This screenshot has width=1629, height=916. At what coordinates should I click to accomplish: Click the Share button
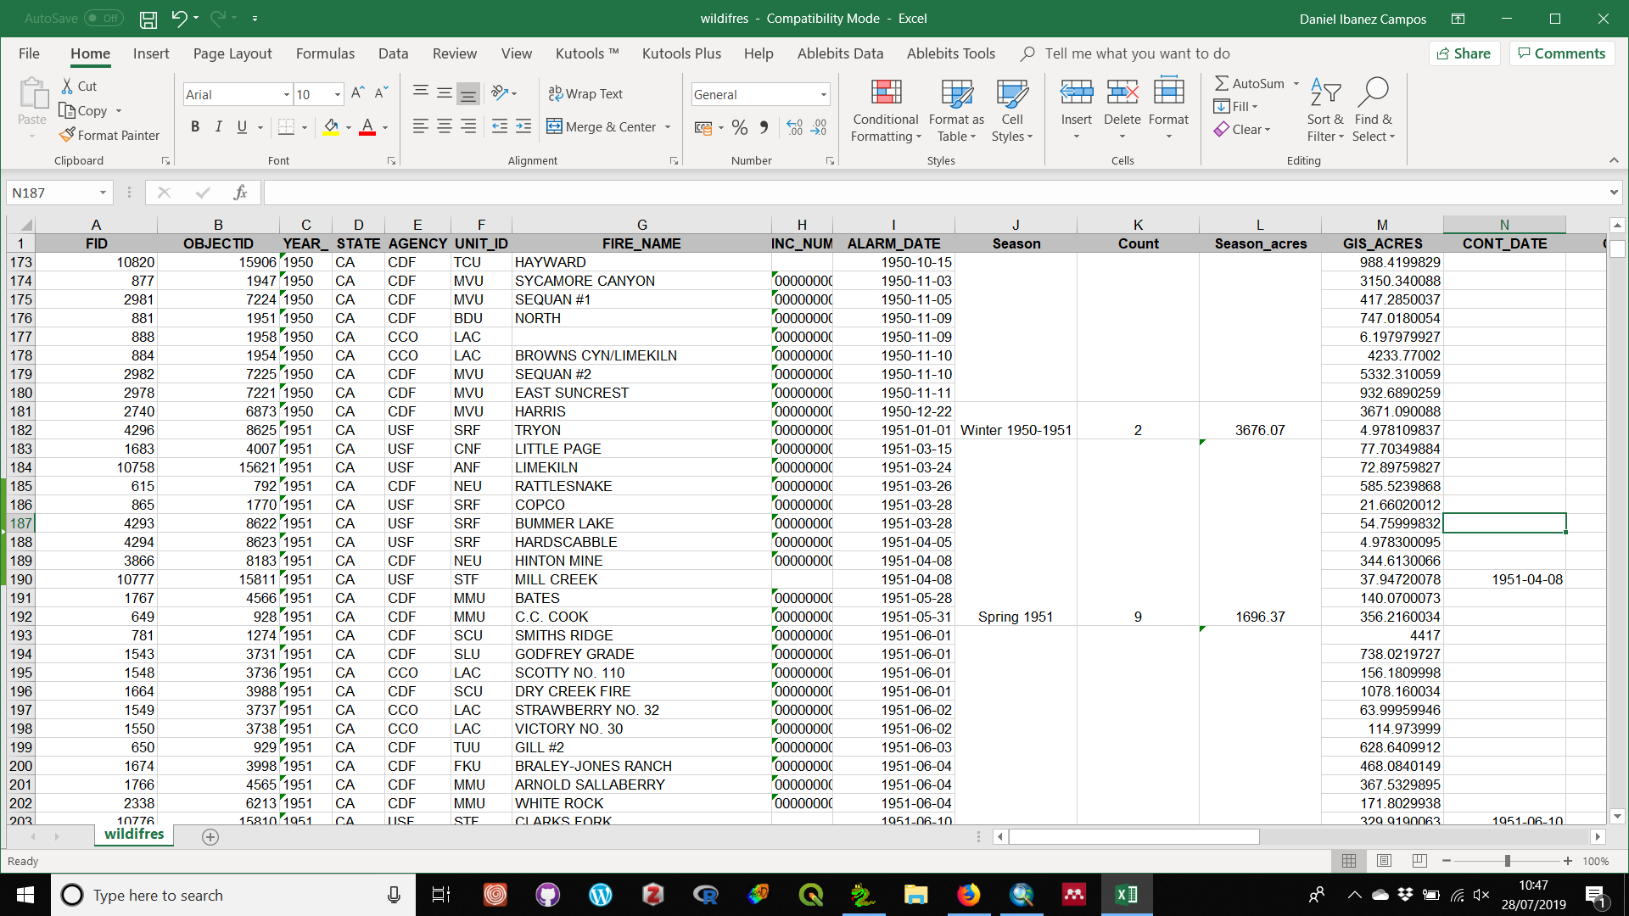coord(1464,53)
